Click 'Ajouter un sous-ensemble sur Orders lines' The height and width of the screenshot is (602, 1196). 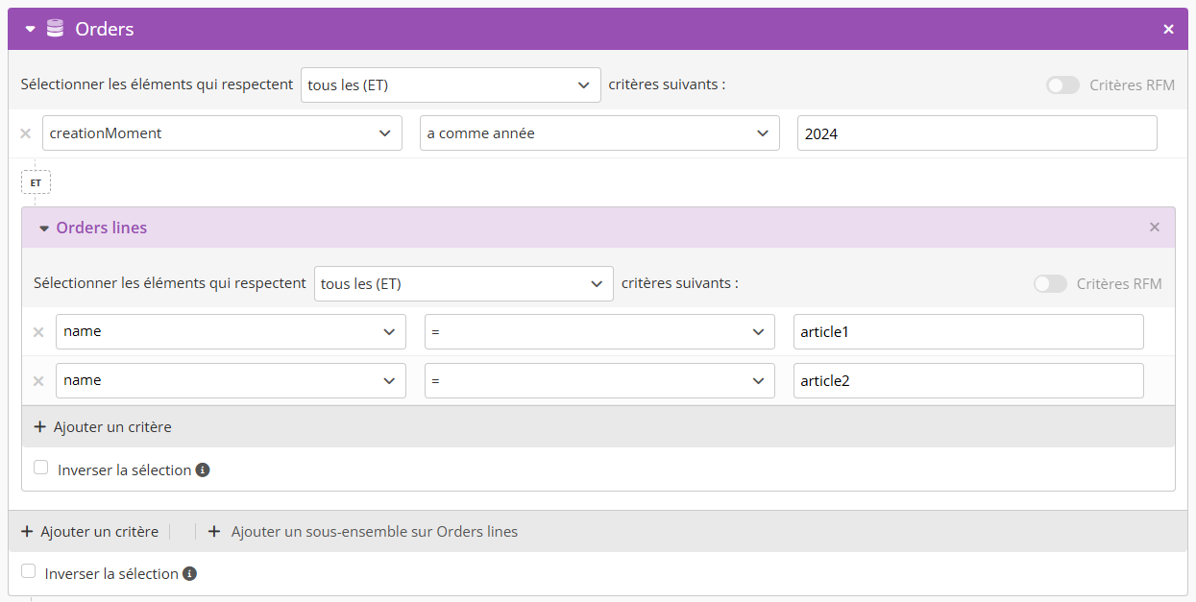(363, 531)
